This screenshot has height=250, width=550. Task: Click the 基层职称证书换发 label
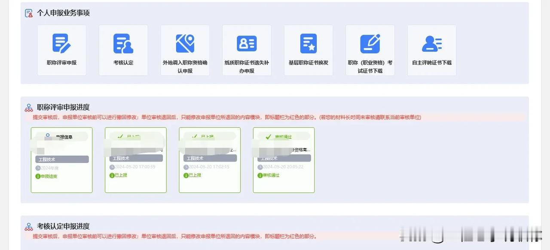(x=309, y=63)
